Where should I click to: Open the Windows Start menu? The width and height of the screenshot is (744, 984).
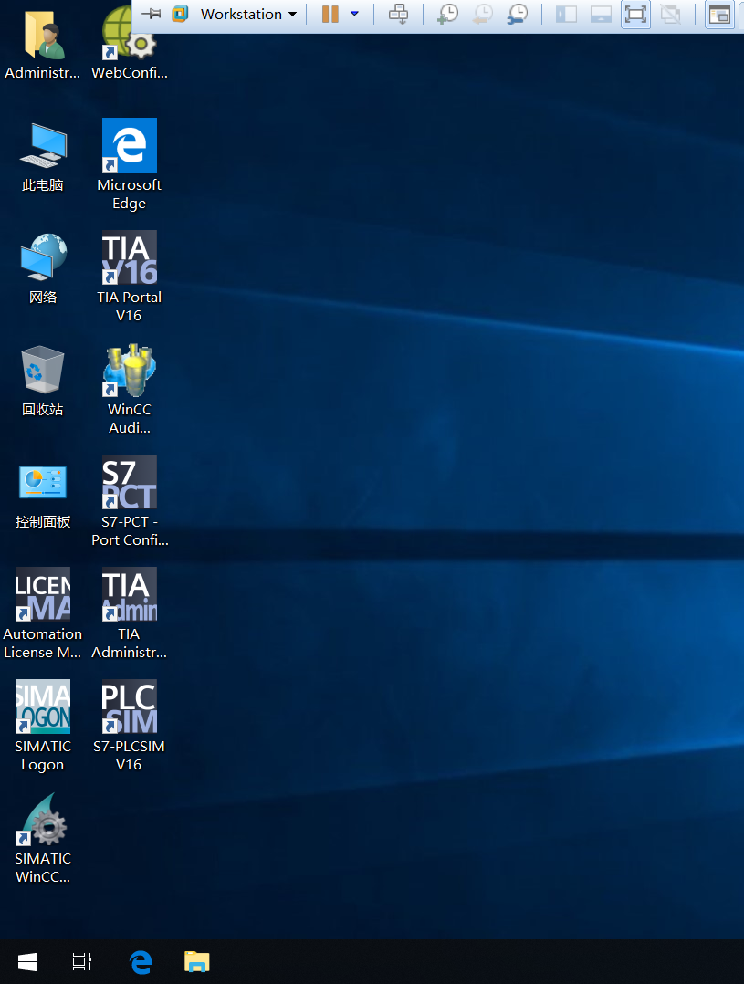coord(27,961)
